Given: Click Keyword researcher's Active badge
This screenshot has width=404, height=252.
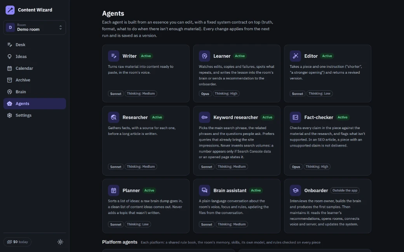Looking at the screenshot, I should coord(267,117).
